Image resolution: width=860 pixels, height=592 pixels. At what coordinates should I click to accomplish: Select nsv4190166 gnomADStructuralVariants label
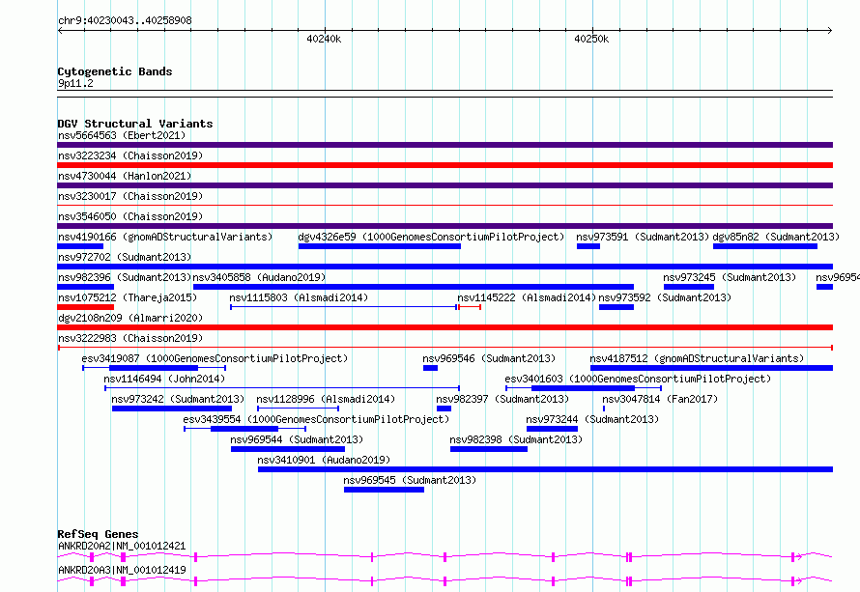tap(165, 237)
